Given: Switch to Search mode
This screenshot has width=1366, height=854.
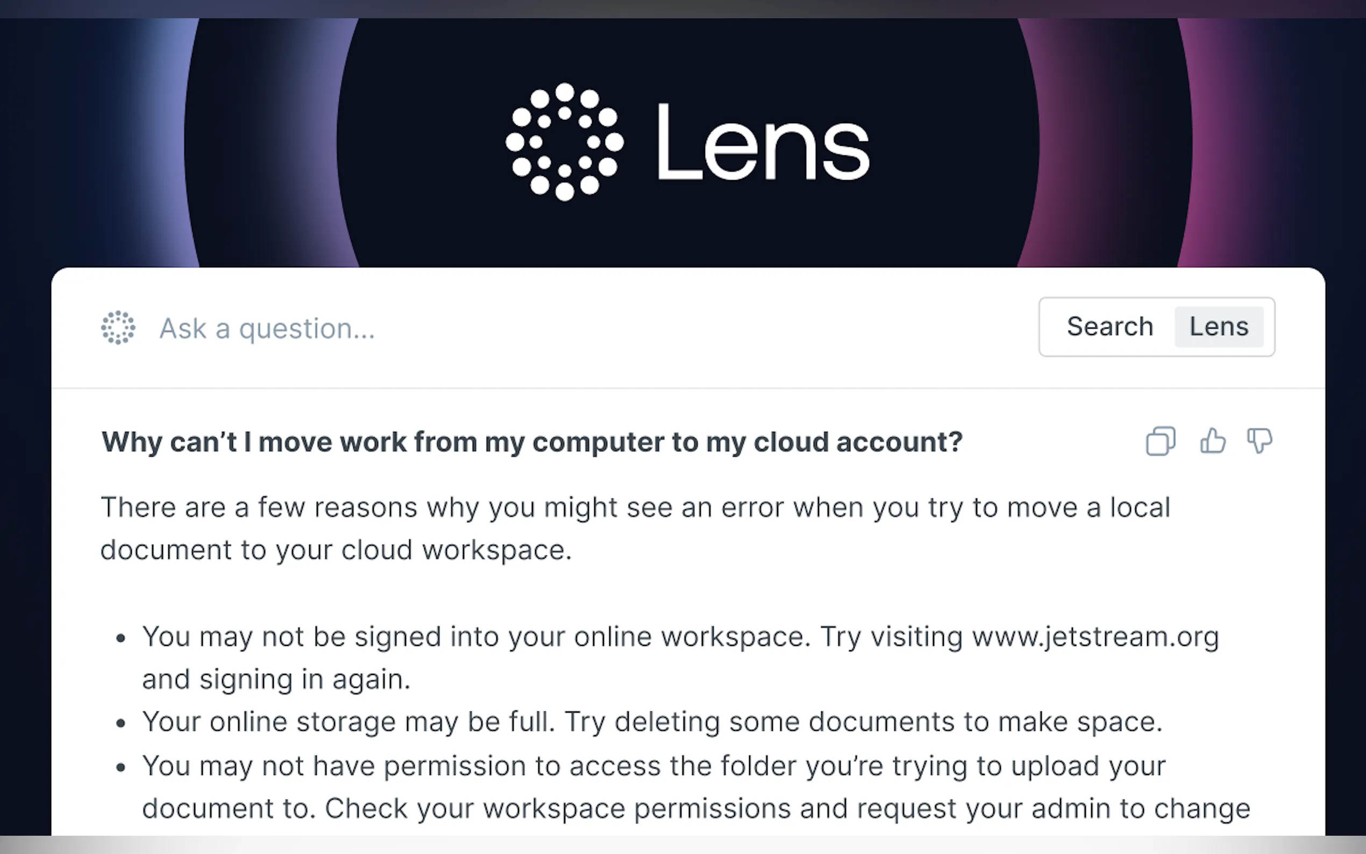Looking at the screenshot, I should (x=1109, y=326).
